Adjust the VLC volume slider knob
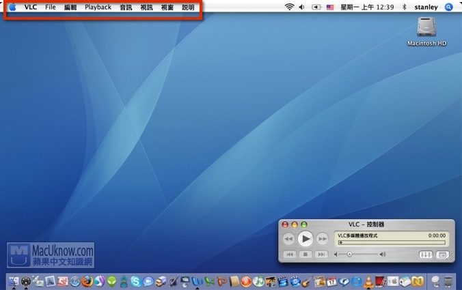The image size is (462, 290). 349,255
